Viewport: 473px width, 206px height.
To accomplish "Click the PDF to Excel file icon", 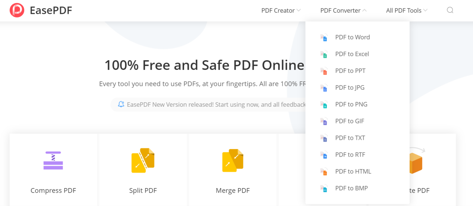I will point(324,54).
